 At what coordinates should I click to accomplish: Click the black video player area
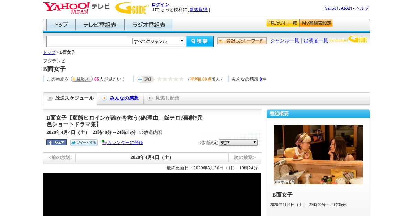[152, 194]
